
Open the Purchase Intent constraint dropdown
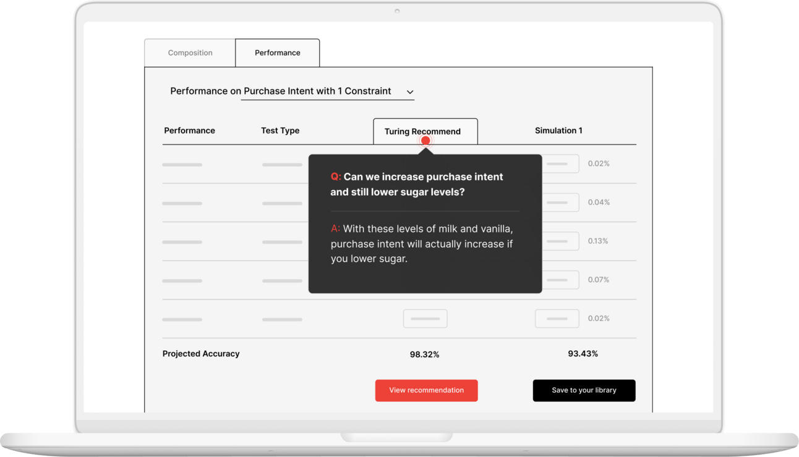pyautogui.click(x=327, y=91)
